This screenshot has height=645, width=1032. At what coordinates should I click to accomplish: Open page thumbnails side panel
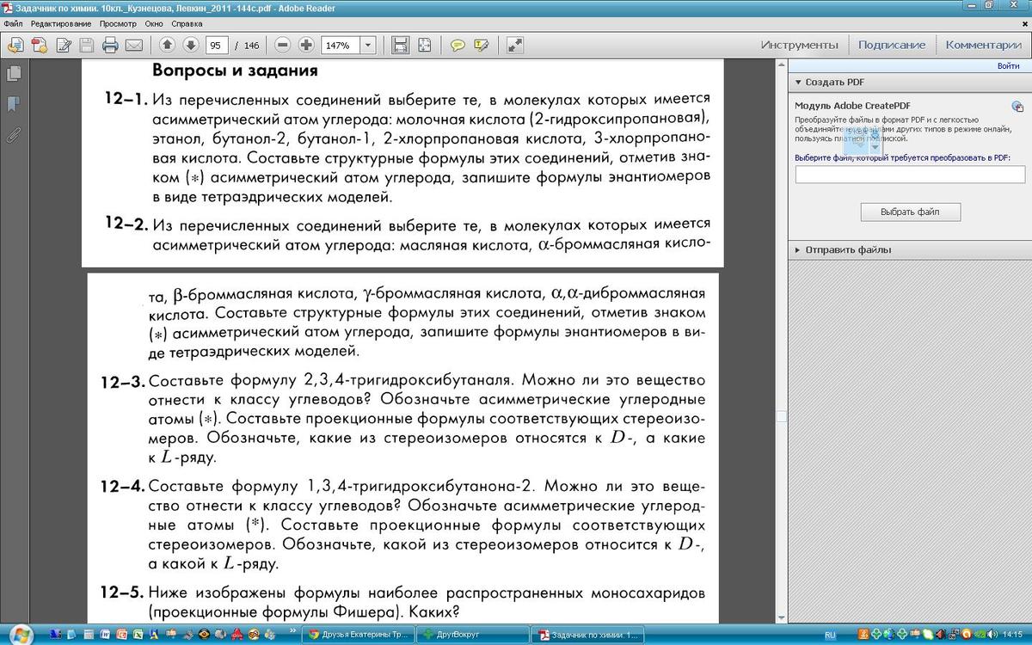click(x=14, y=75)
